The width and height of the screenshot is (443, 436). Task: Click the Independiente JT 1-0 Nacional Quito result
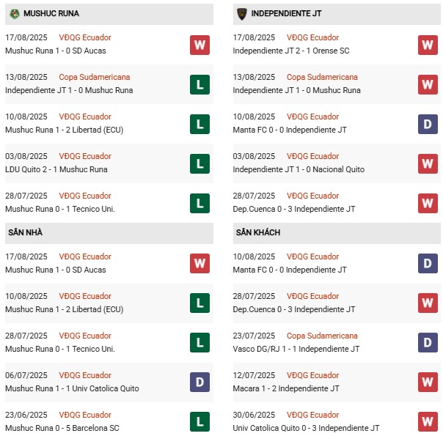tap(299, 169)
